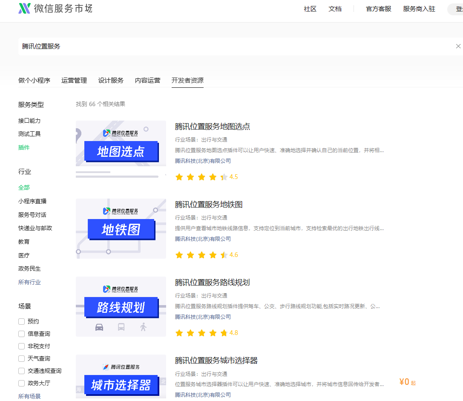Open 服务商入驻 in the header
This screenshot has height=401, width=463.
pyautogui.click(x=419, y=9)
